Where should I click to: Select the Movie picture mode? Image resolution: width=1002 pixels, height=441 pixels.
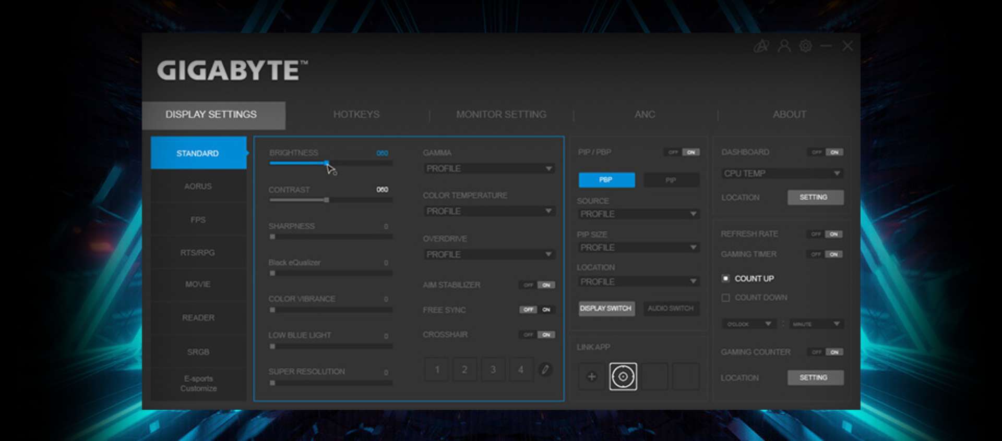pos(198,284)
